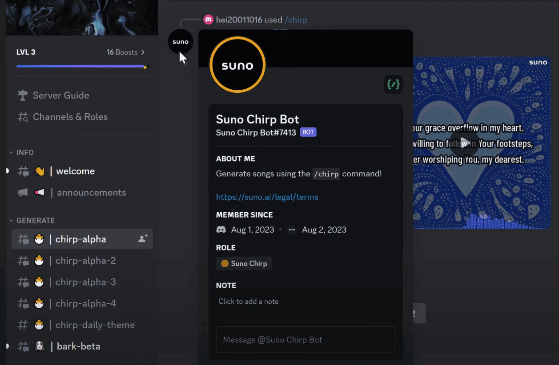Play the song on the blue heart artwork
The height and width of the screenshot is (365, 559).
click(x=466, y=143)
